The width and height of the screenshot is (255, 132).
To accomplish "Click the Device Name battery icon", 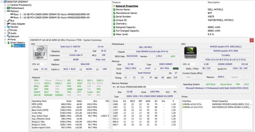I will coord(114,9).
